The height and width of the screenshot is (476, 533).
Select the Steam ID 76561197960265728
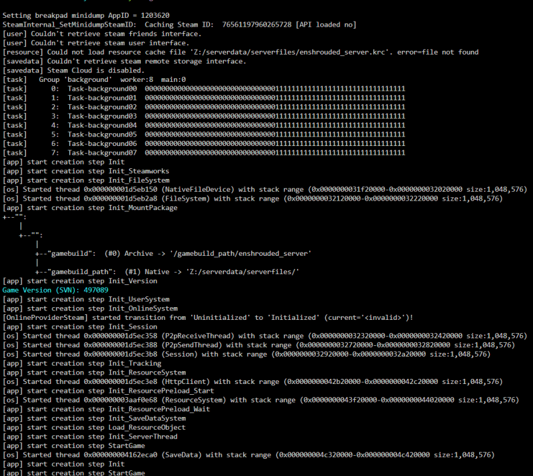click(x=256, y=25)
